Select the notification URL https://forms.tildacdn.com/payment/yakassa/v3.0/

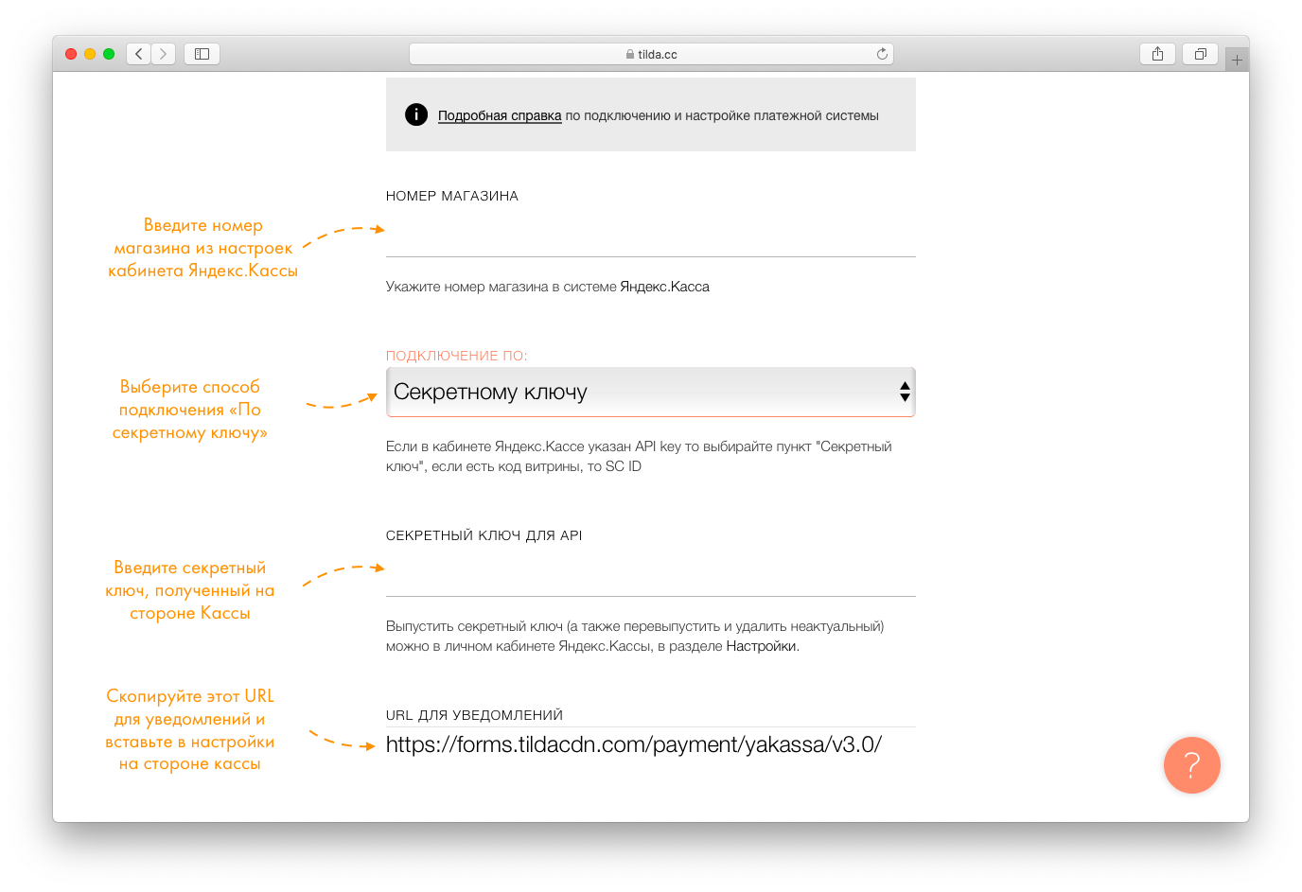tap(634, 744)
